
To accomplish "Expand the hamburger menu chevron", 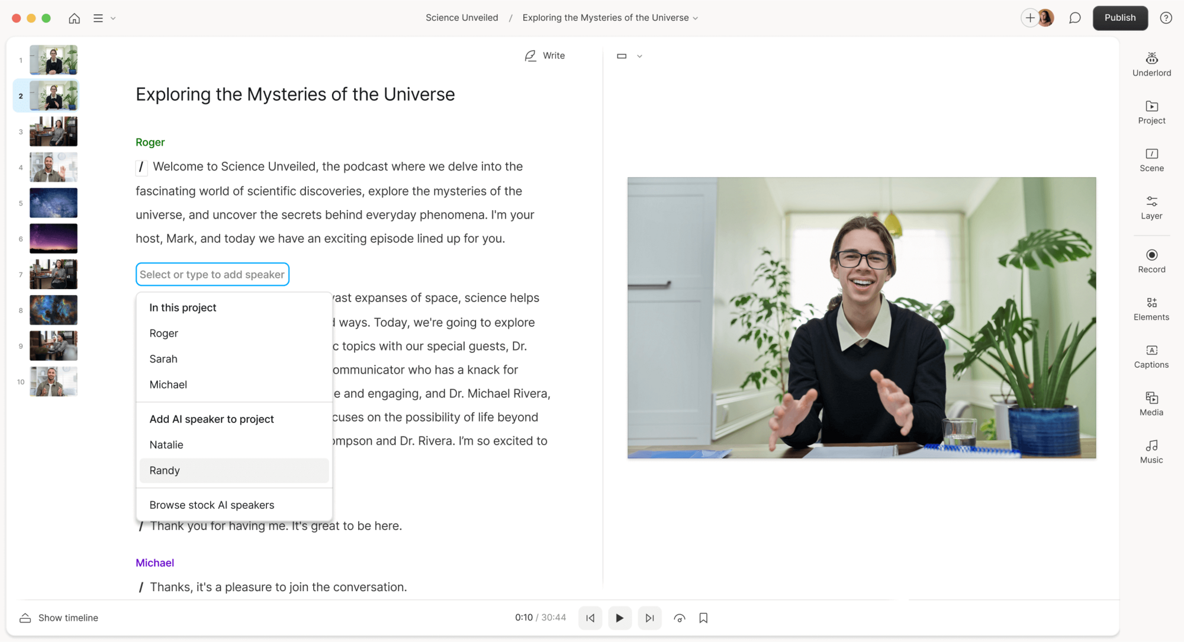I will click(x=114, y=18).
